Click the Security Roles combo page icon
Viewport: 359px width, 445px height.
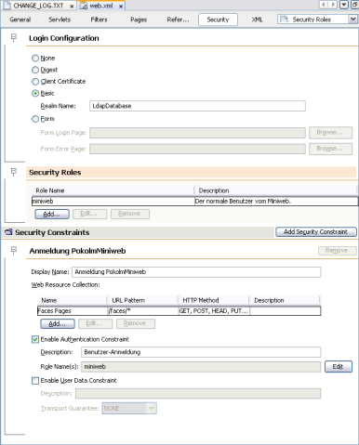point(284,20)
